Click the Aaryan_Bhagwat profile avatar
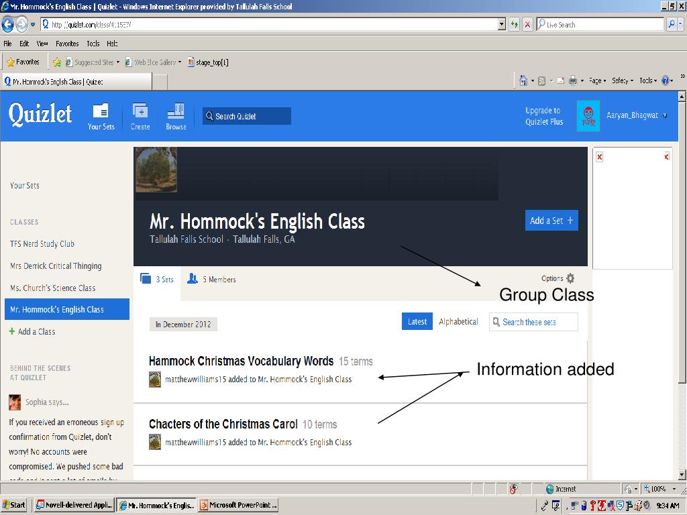Screen dimensions: 687x515 (588, 116)
